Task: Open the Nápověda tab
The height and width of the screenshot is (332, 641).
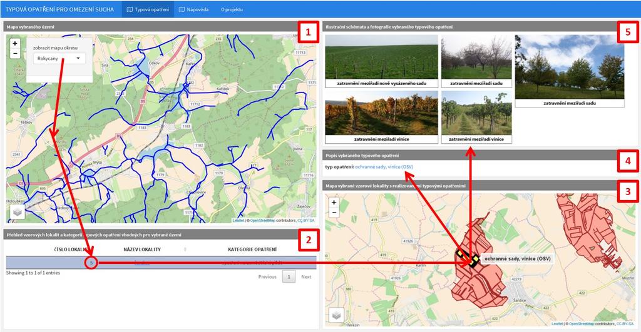Action: click(x=194, y=9)
